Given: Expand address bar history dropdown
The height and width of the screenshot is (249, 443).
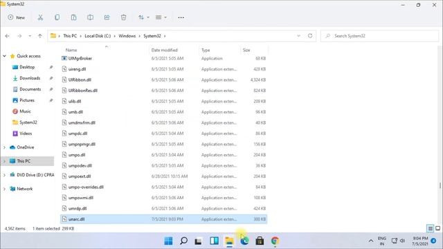Looking at the screenshot, I should click(x=298, y=36).
